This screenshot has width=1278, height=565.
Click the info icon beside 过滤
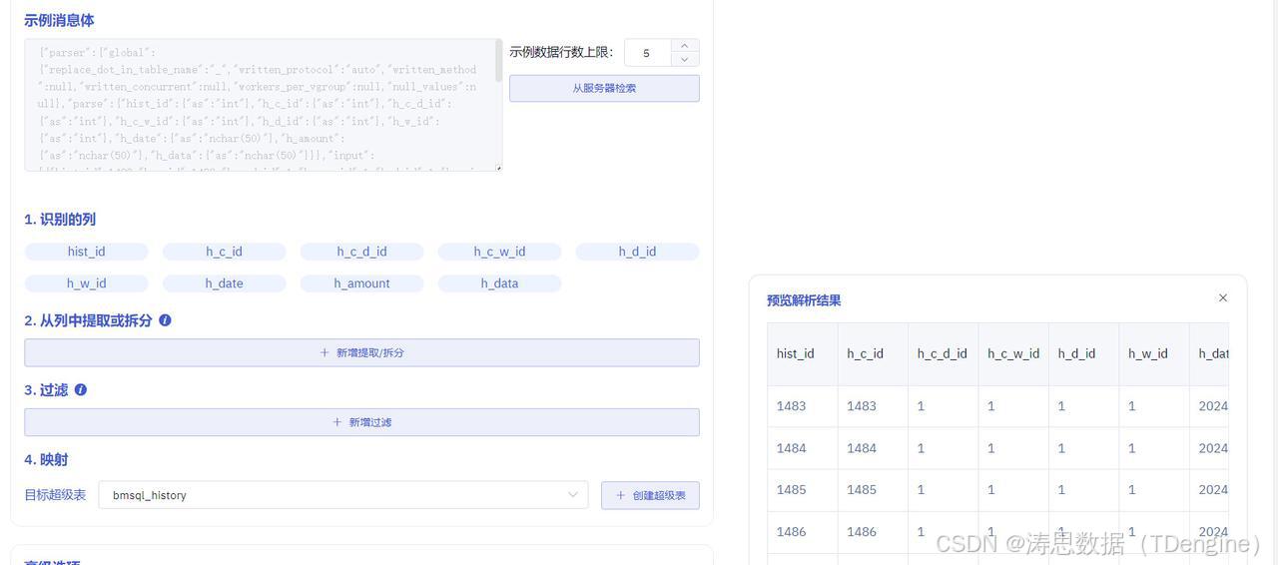[x=81, y=390]
